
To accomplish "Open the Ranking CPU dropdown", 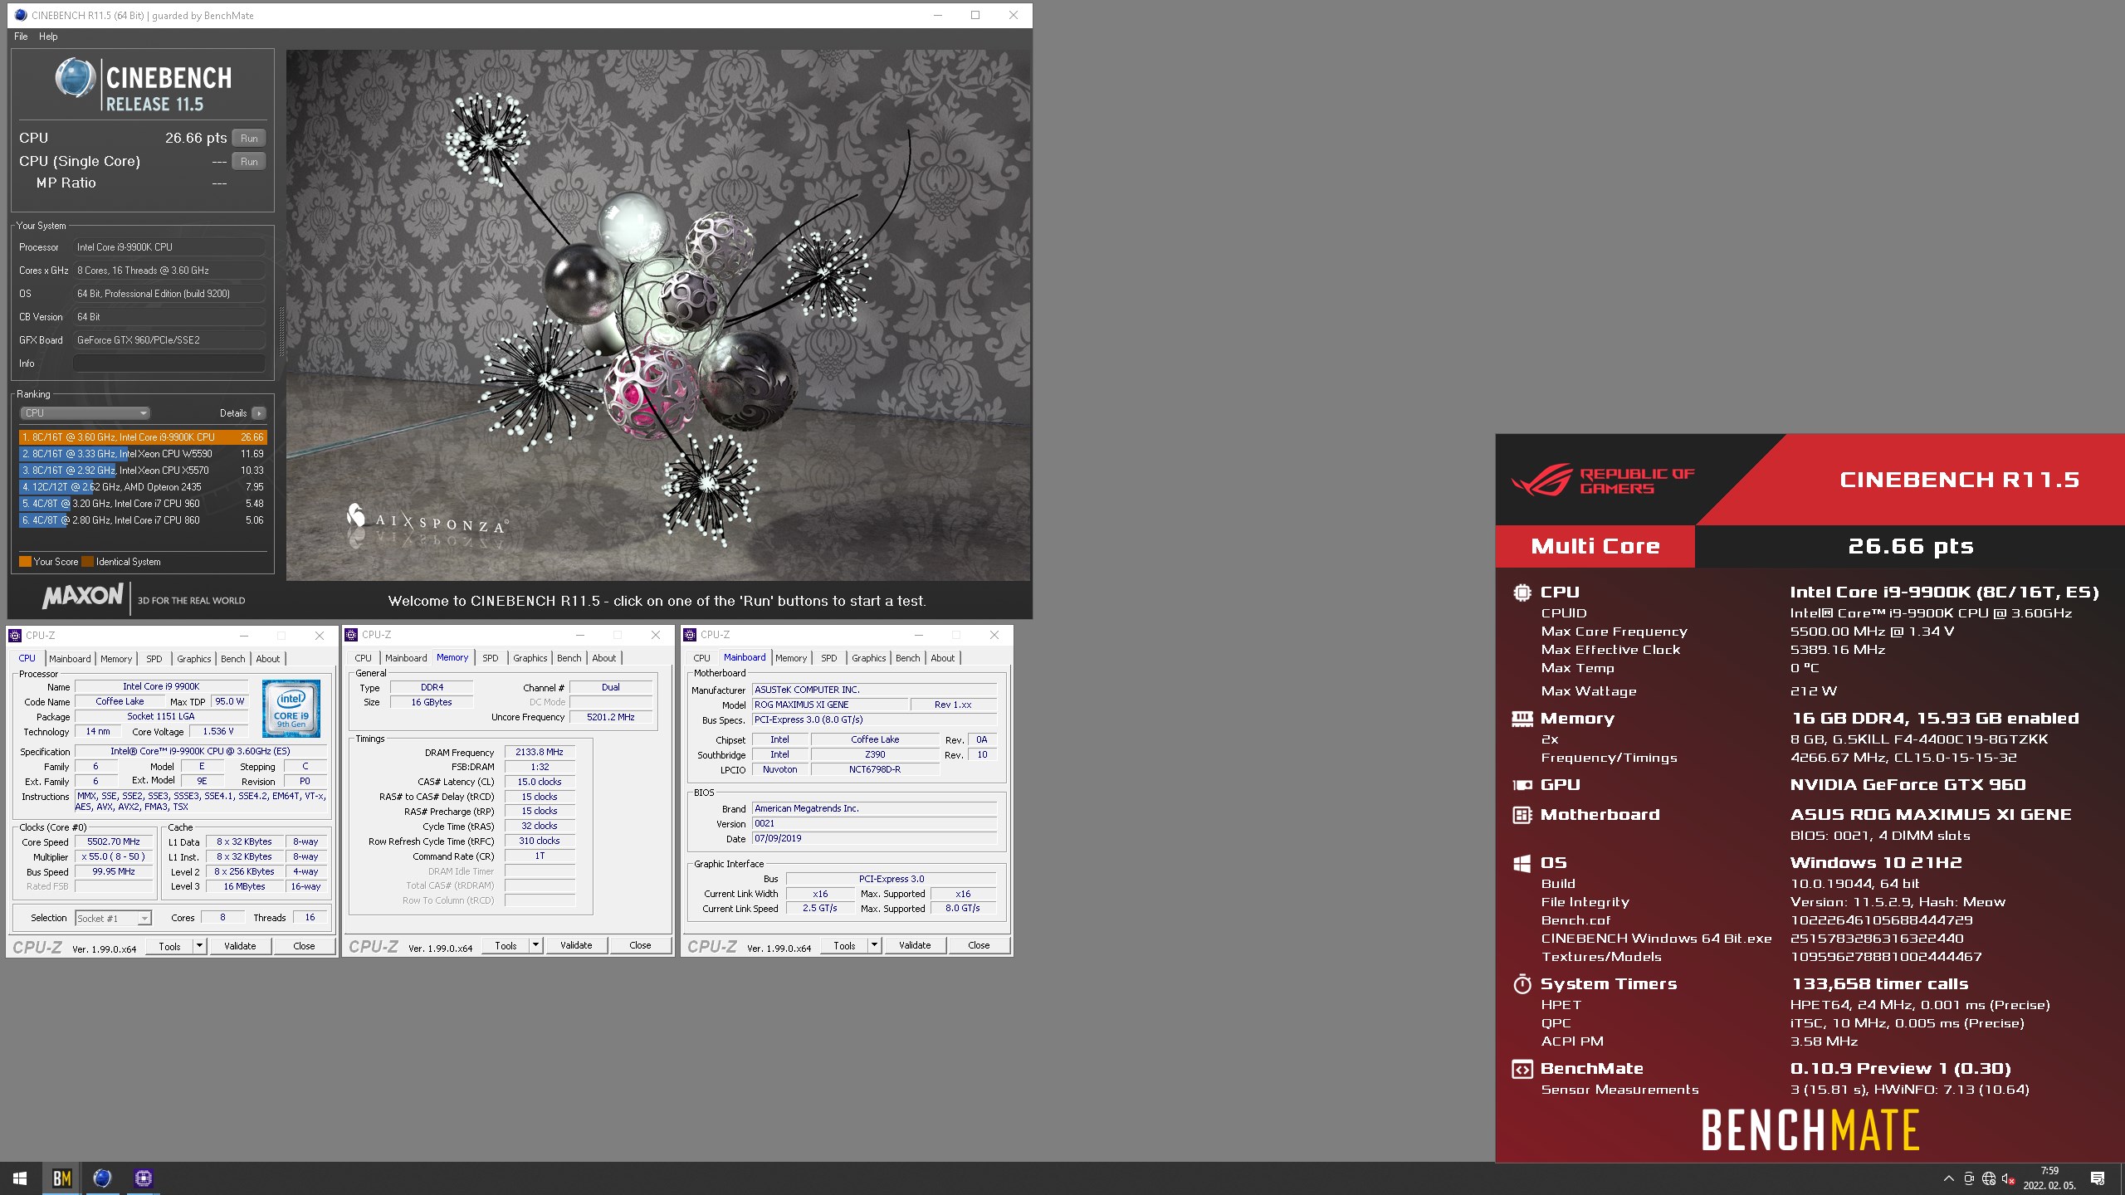I will point(85,413).
